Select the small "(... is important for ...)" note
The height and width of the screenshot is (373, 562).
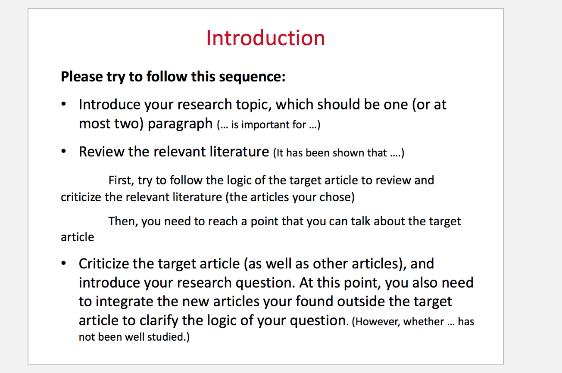269,125
